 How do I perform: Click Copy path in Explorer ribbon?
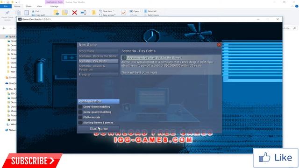pyautogui.click(x=39, y=15)
